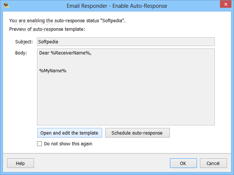Click the Subject field containing Softpedia
The image size is (234, 175).
pyautogui.click(x=126, y=42)
